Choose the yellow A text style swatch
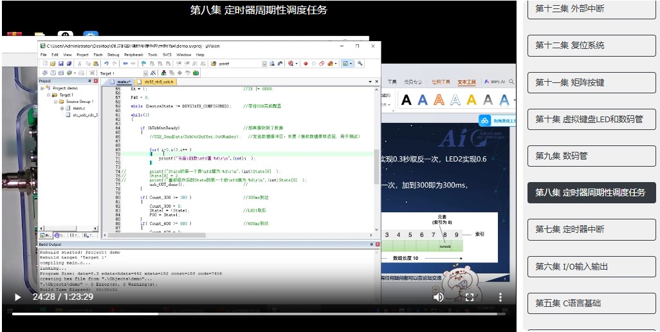660x332 pixels. (472, 100)
